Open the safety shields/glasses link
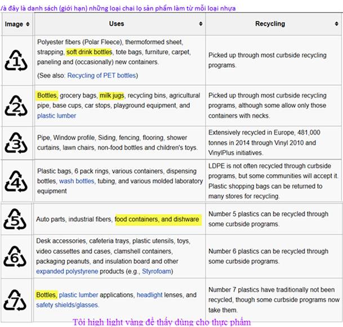Viewport: 343px width, 327px height. (67, 305)
